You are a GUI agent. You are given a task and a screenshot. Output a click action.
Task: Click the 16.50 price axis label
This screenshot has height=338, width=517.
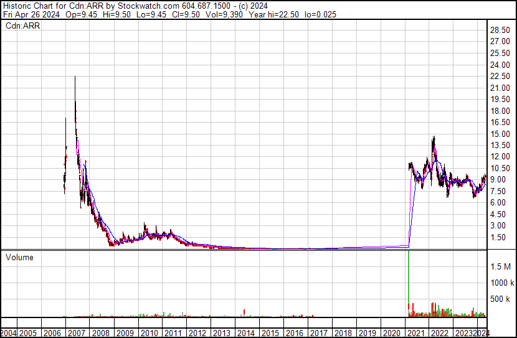(x=500, y=122)
